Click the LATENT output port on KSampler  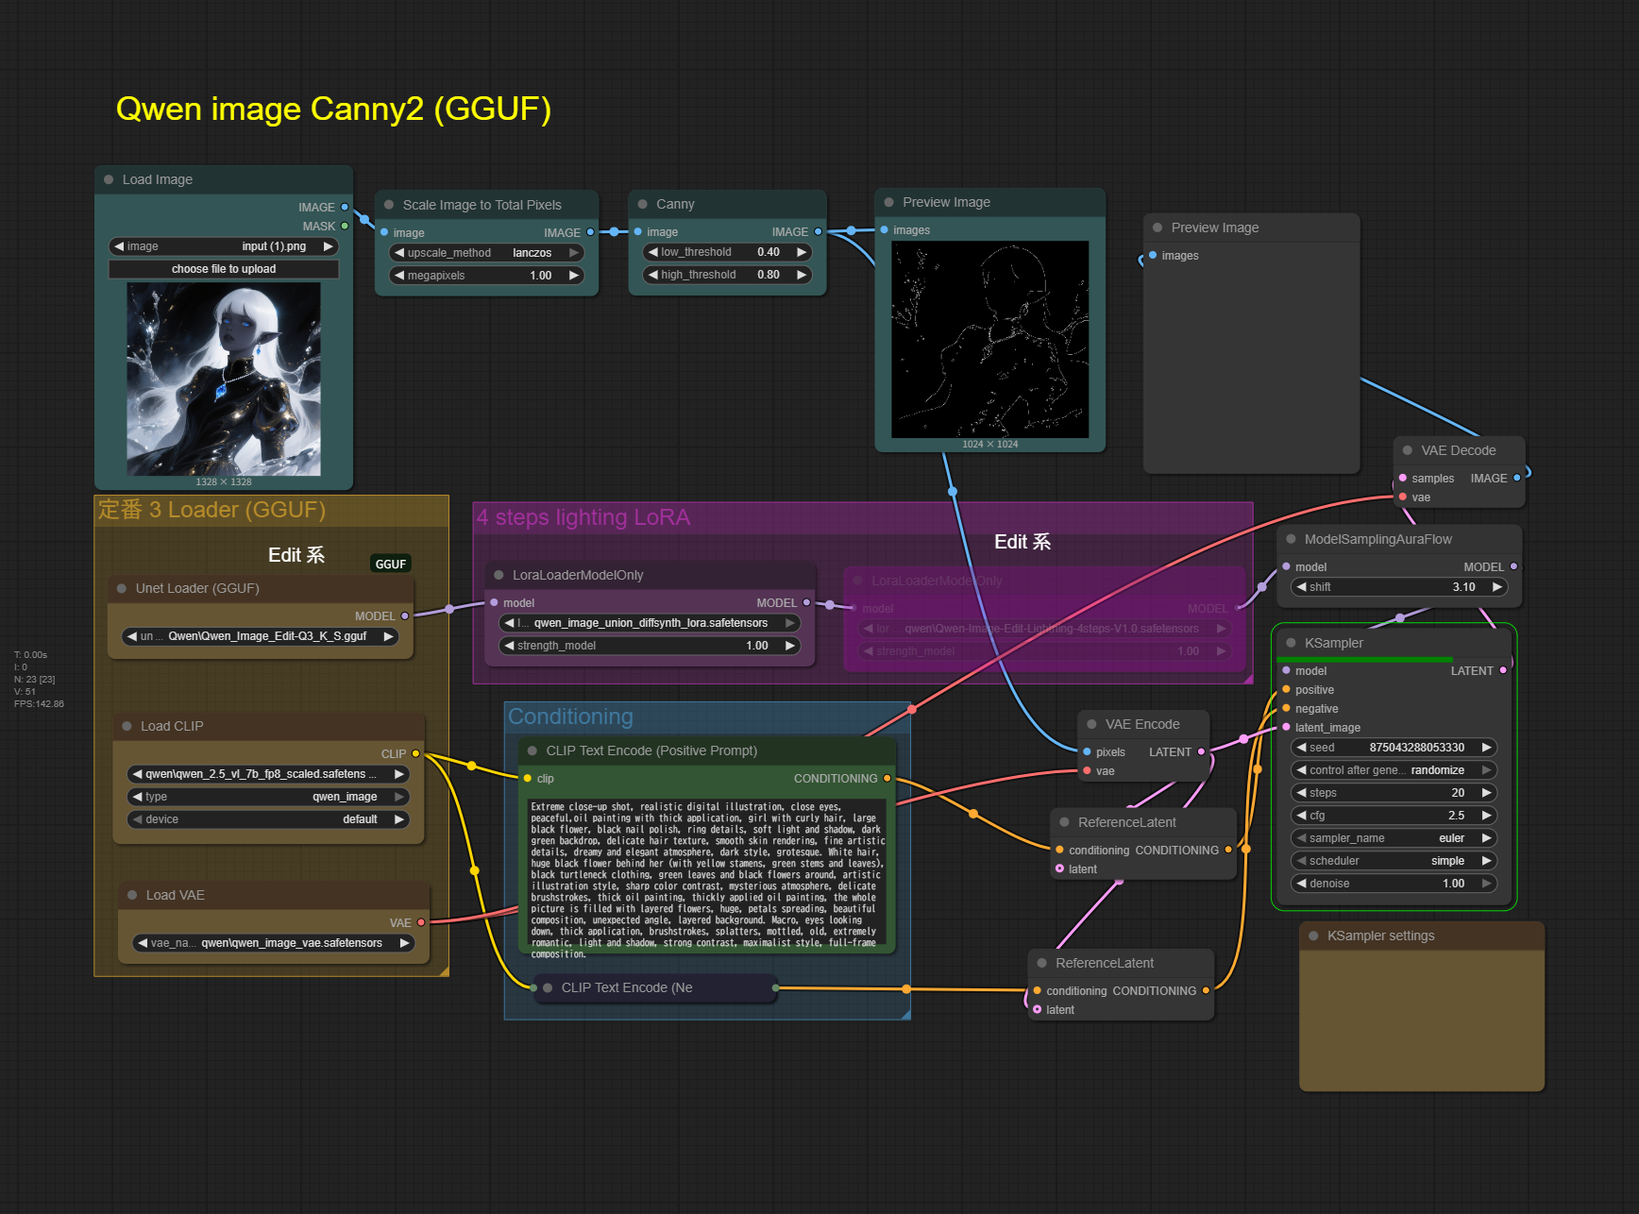coord(1503,670)
